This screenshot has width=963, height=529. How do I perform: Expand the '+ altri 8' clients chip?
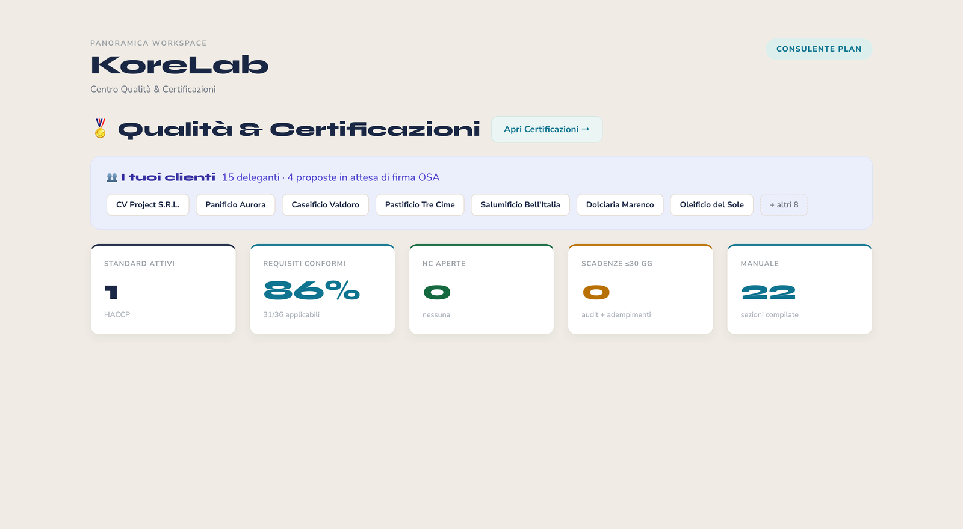pyautogui.click(x=784, y=205)
